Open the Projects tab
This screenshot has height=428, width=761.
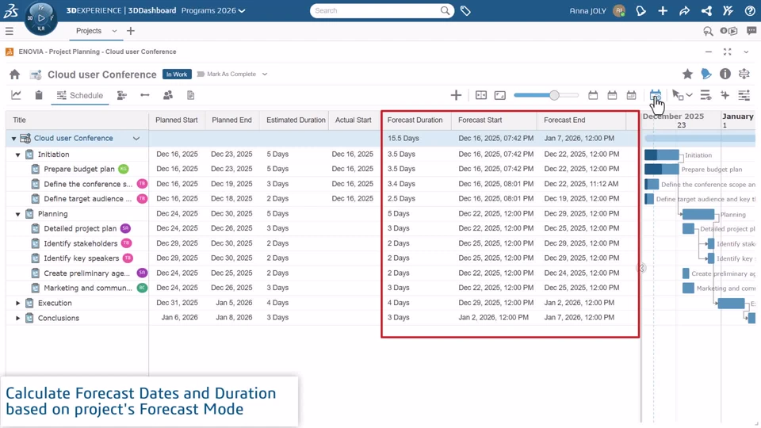[89, 31]
